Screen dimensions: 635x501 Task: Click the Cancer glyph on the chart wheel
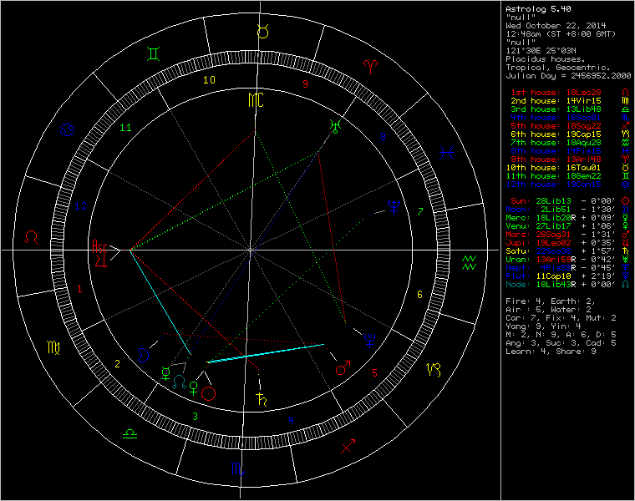point(67,130)
